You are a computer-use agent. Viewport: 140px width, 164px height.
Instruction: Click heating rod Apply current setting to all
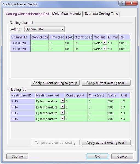[106, 143]
